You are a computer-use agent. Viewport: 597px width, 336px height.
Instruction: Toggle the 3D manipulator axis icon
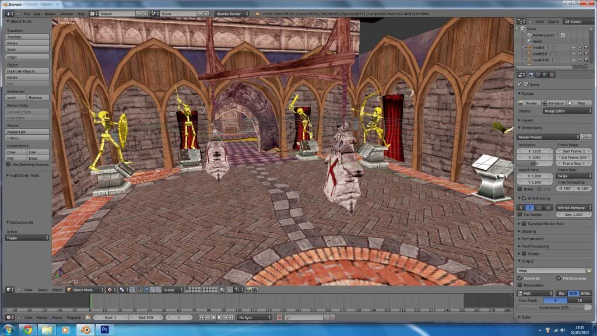[x=140, y=289]
